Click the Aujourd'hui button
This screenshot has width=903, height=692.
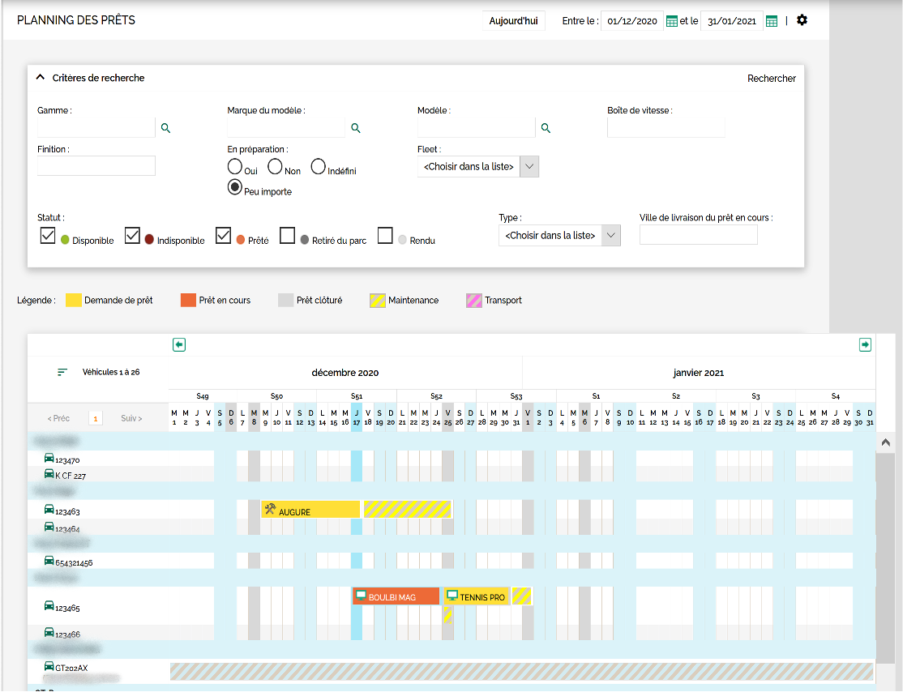tap(513, 21)
